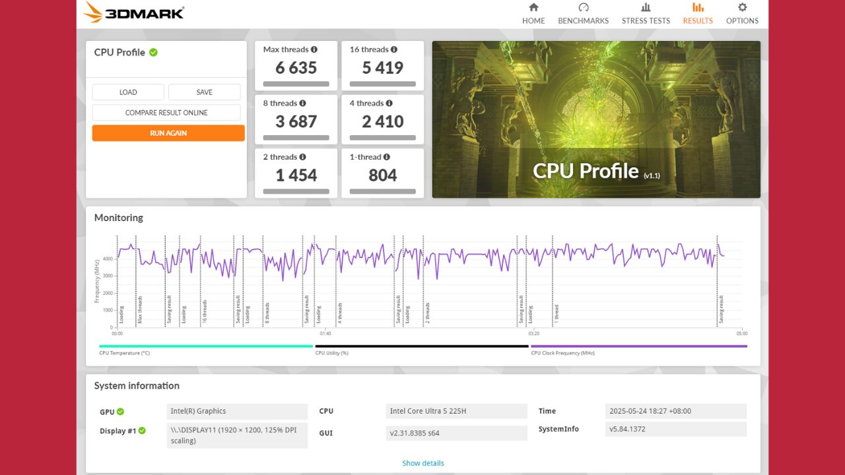Open Benchmarks via gauge icon

tap(583, 7)
